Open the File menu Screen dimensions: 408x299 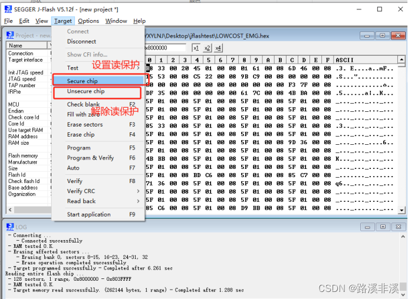[x=8, y=21]
